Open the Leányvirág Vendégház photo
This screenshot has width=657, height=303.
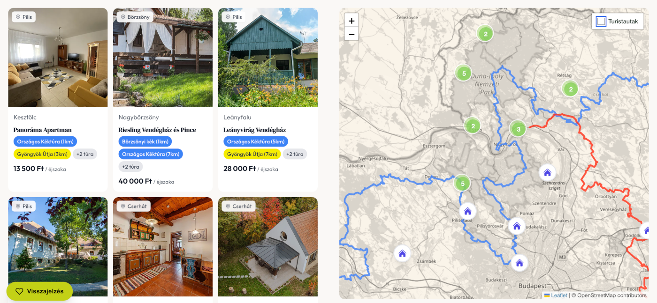[268, 58]
